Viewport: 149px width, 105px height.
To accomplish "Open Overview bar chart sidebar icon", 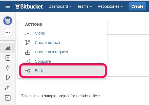I will (8, 48).
